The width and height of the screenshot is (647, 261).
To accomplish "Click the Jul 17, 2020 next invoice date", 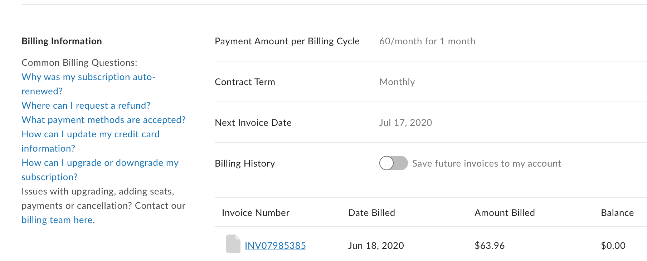I will (x=405, y=123).
